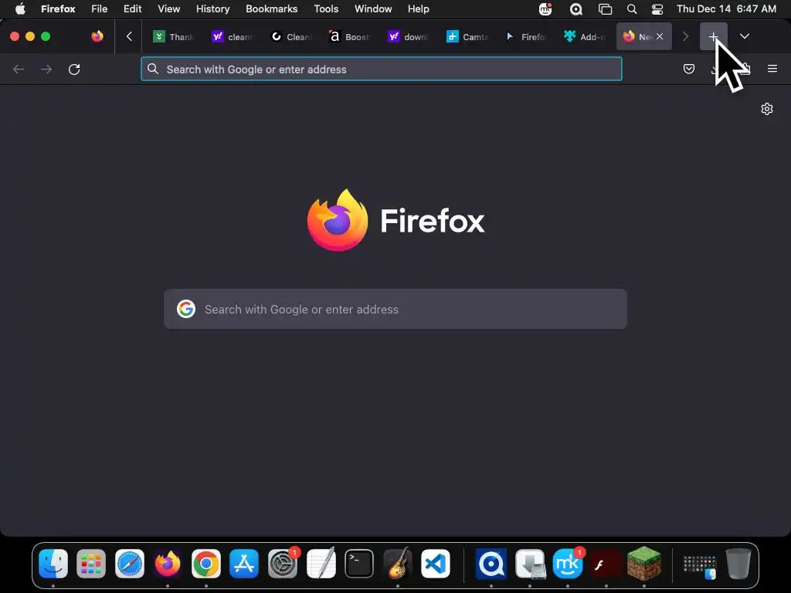Image resolution: width=791 pixels, height=593 pixels.
Task: Open the disk installer icon in Dock
Action: [x=530, y=563]
